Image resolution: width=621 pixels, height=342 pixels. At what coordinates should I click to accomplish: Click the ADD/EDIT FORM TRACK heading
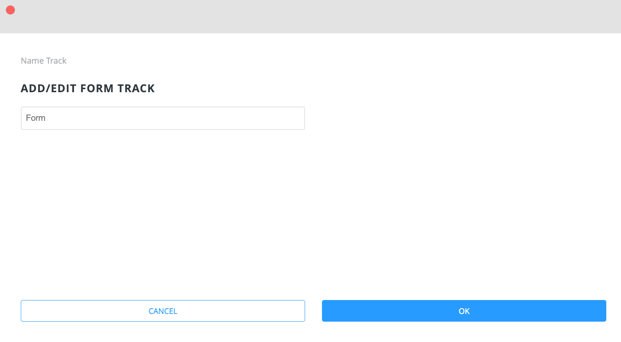pos(87,88)
